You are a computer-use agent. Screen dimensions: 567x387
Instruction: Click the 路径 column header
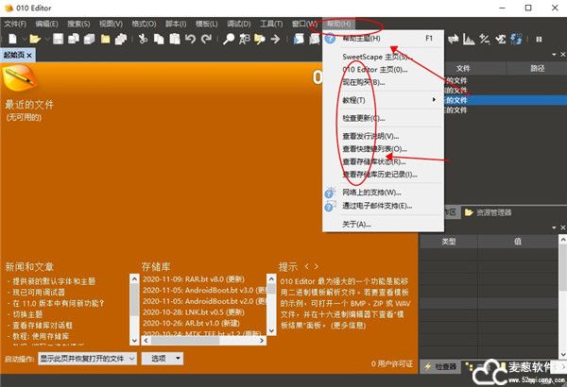tap(537, 68)
